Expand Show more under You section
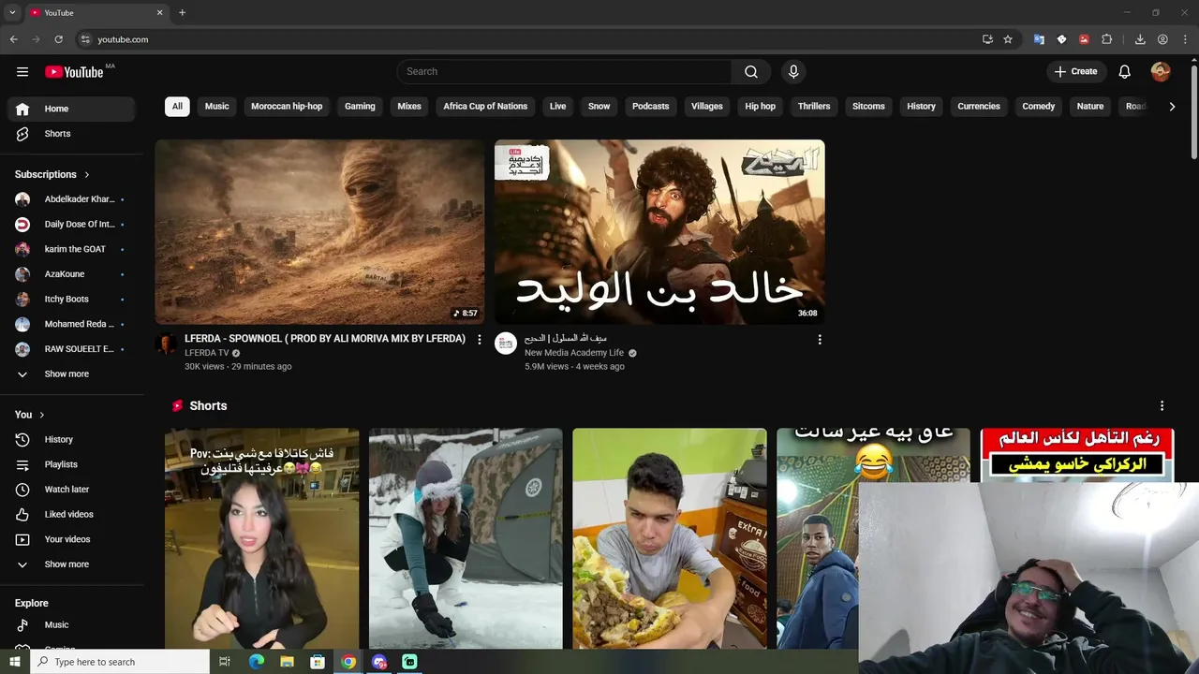This screenshot has height=674, width=1199. (x=71, y=564)
